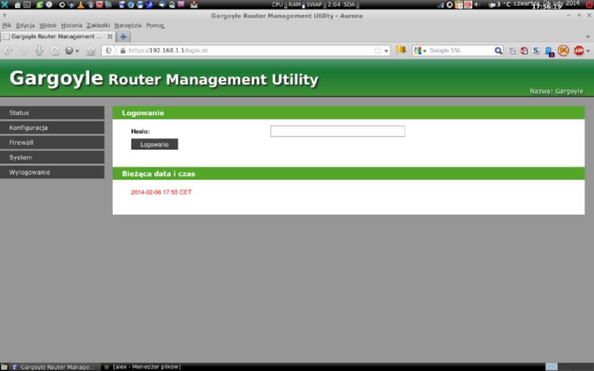This screenshot has width=594, height=371.
Task: Reload the current page
Action: (x=55, y=51)
